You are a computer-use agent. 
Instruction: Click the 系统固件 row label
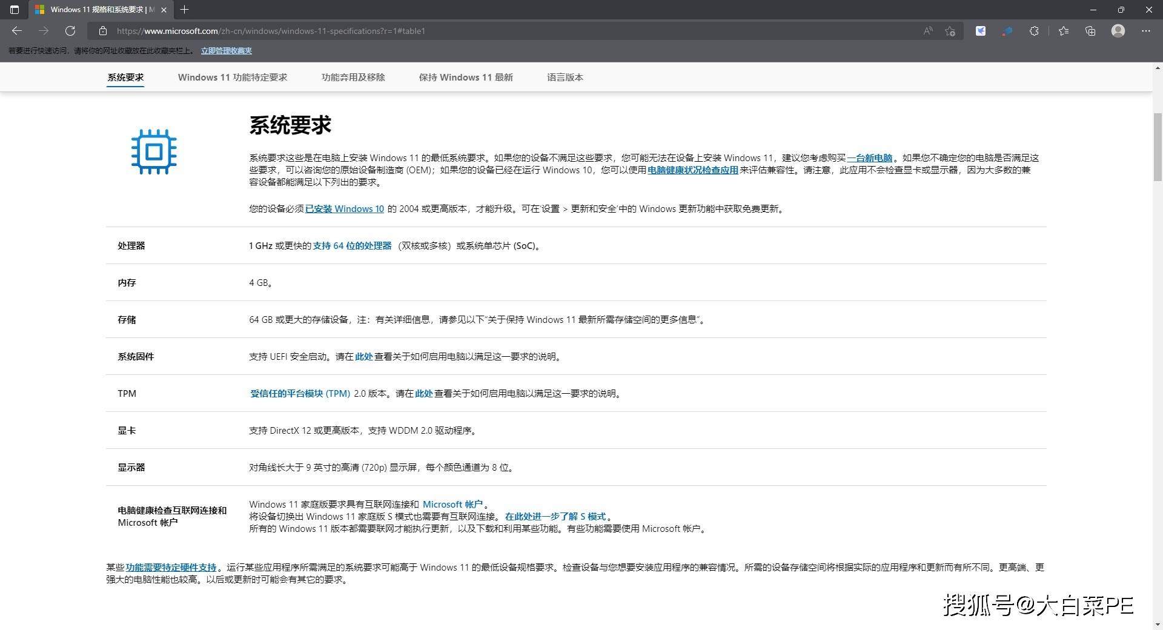tap(136, 357)
